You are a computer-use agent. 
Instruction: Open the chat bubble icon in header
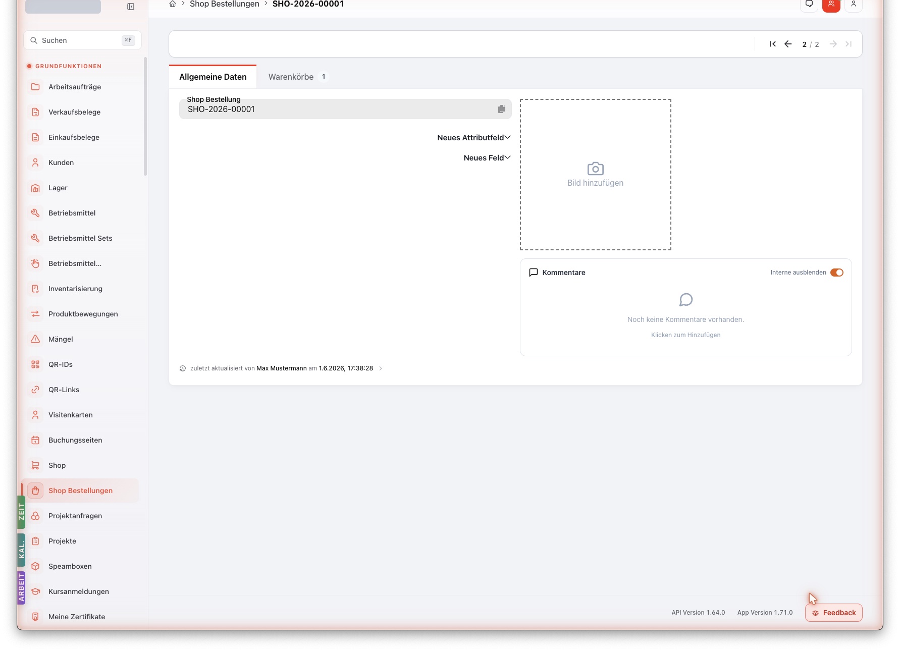pyautogui.click(x=809, y=5)
